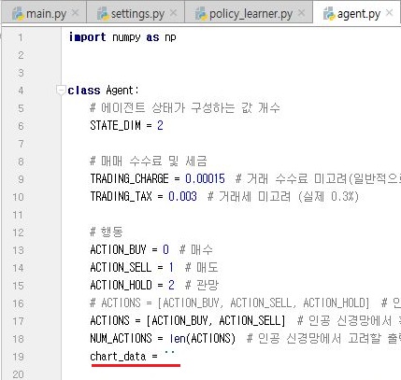401x380 pixels.
Task: Click line number 1 in the gutter
Action: (21, 37)
